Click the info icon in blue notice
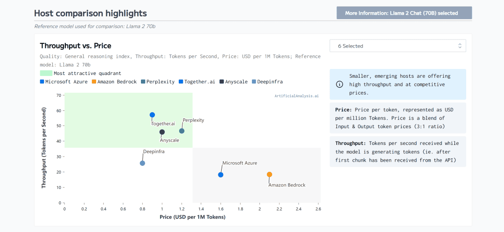 [339, 84]
